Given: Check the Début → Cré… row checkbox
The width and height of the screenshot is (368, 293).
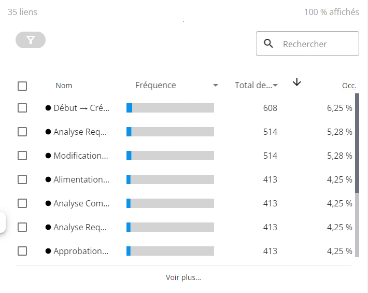Looking at the screenshot, I should pyautogui.click(x=22, y=108).
